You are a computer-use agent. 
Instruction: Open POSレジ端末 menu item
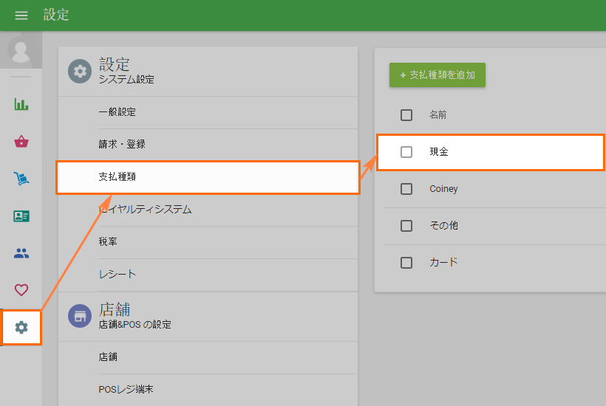[208, 390]
